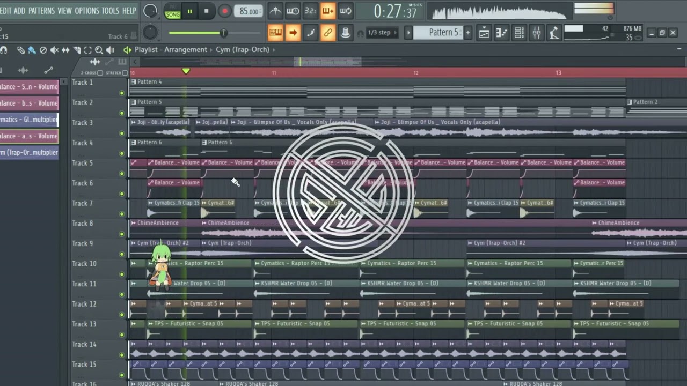Toggle wait for input before playing icon
The width and height of the screenshot is (687, 386).
293,11
